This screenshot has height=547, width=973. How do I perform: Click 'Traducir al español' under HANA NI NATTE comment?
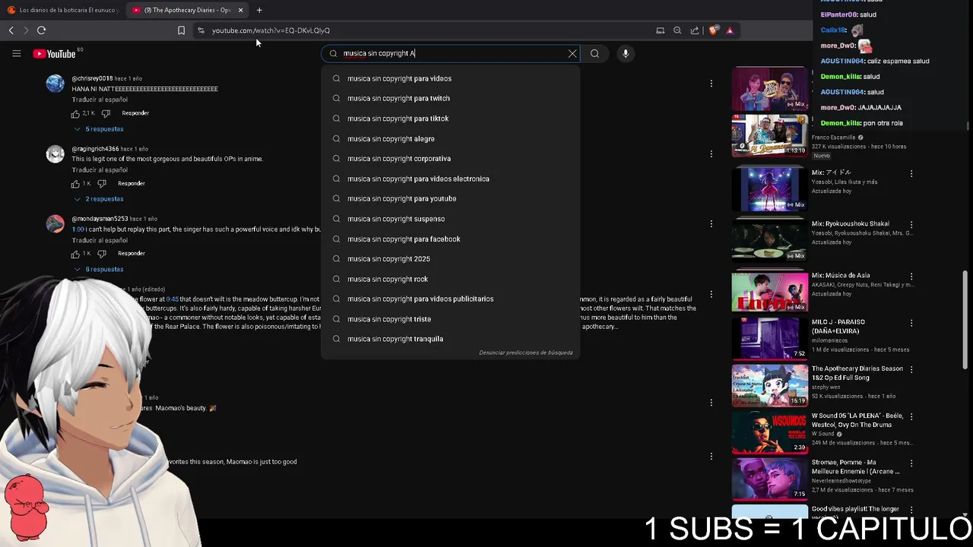coord(100,100)
